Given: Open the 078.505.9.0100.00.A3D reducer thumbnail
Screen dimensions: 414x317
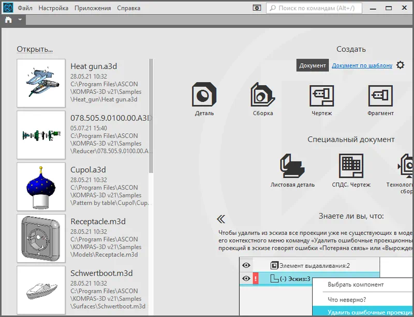Looking at the screenshot, I should pos(41,135).
